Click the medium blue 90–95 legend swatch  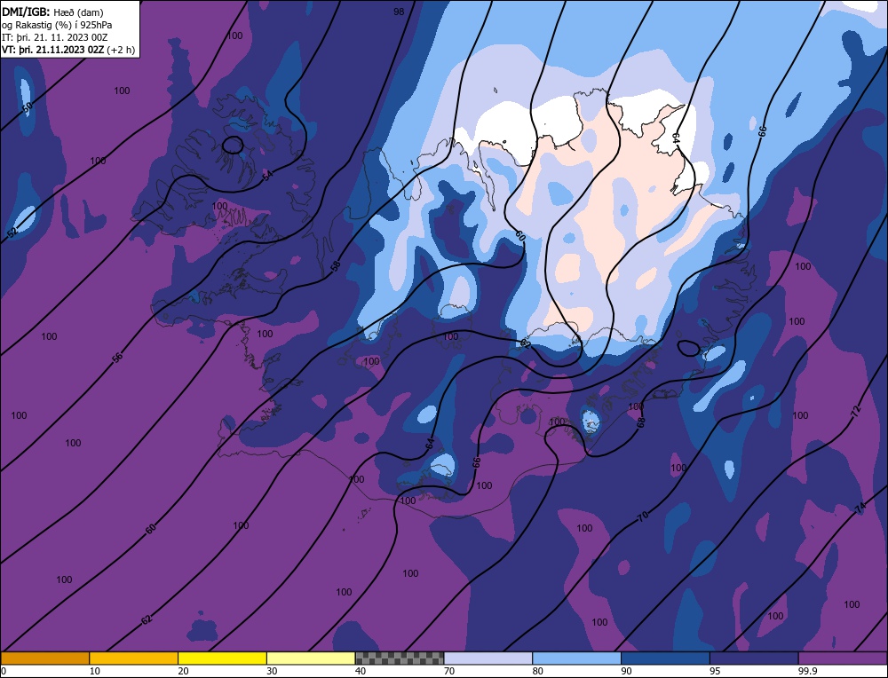click(x=665, y=658)
